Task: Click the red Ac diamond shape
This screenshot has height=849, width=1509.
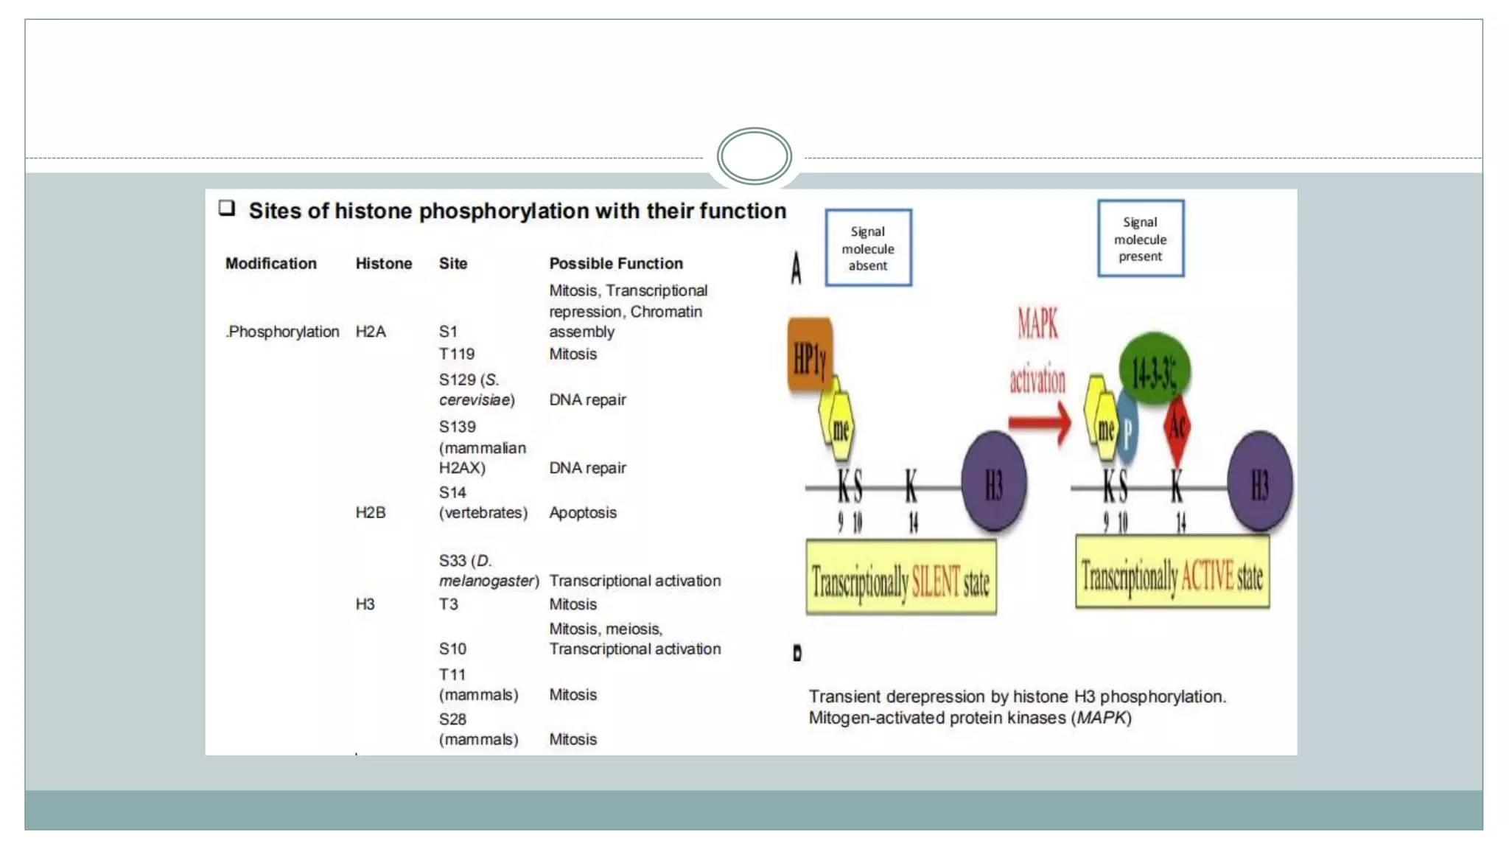Action: 1177,427
